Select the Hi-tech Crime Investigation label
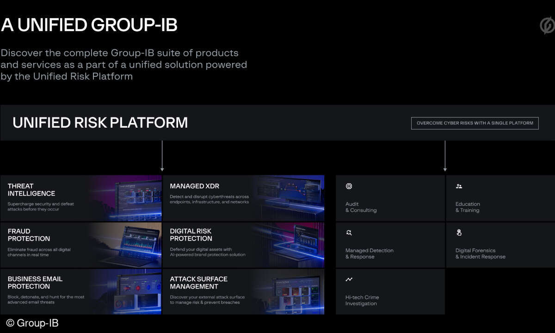 point(362,301)
